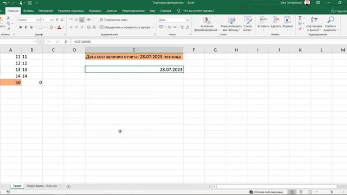Open merge and center dropdown arrow
This screenshot has width=347, height=195.
coord(153,27)
